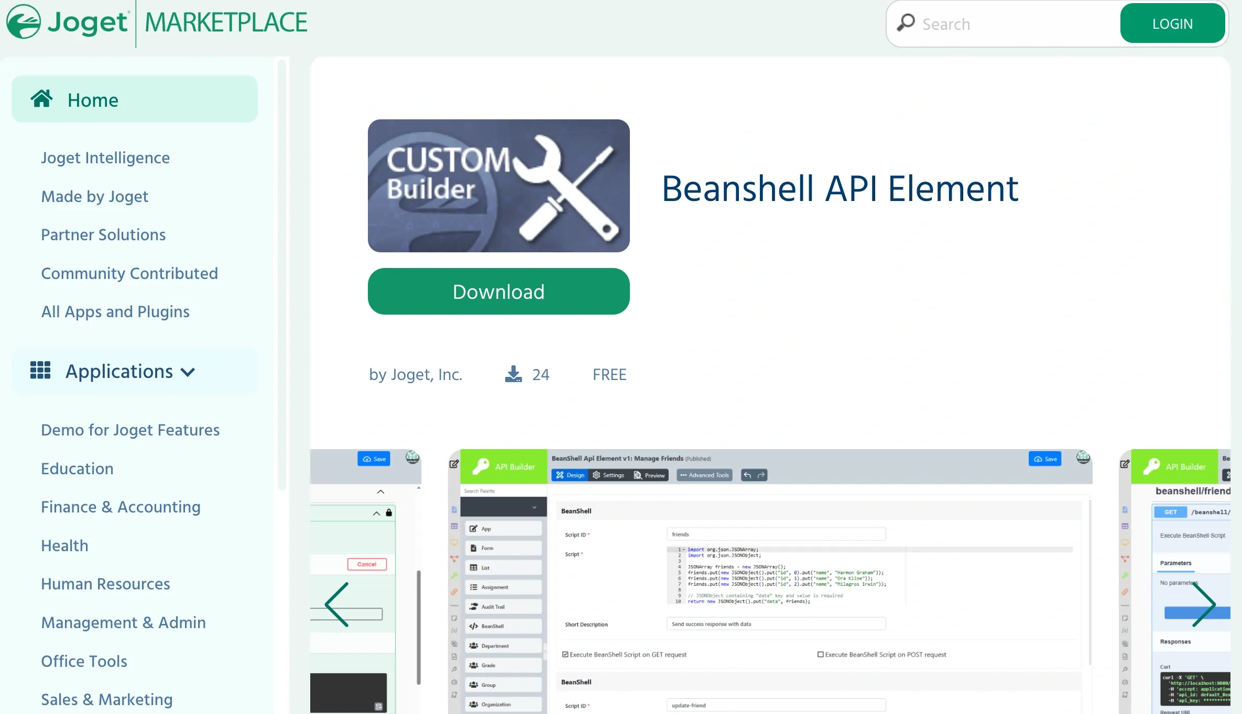Viewport: 1242px width, 714px height.
Task: Select the Finance & Accounting category
Action: (x=121, y=507)
